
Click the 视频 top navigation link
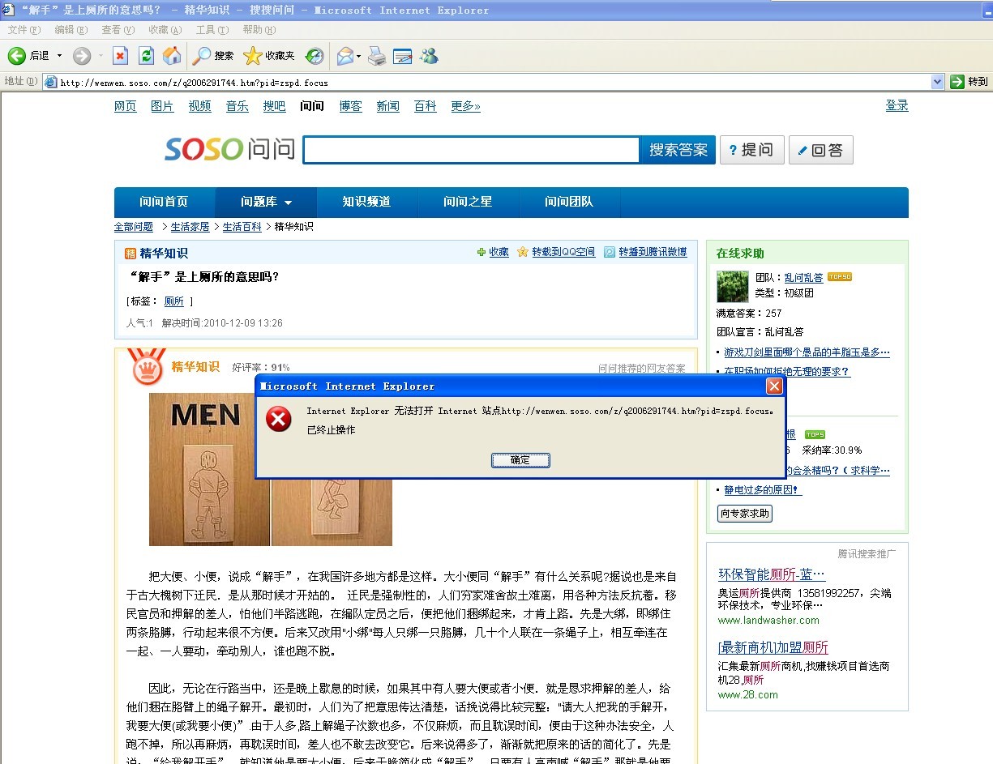tap(199, 106)
